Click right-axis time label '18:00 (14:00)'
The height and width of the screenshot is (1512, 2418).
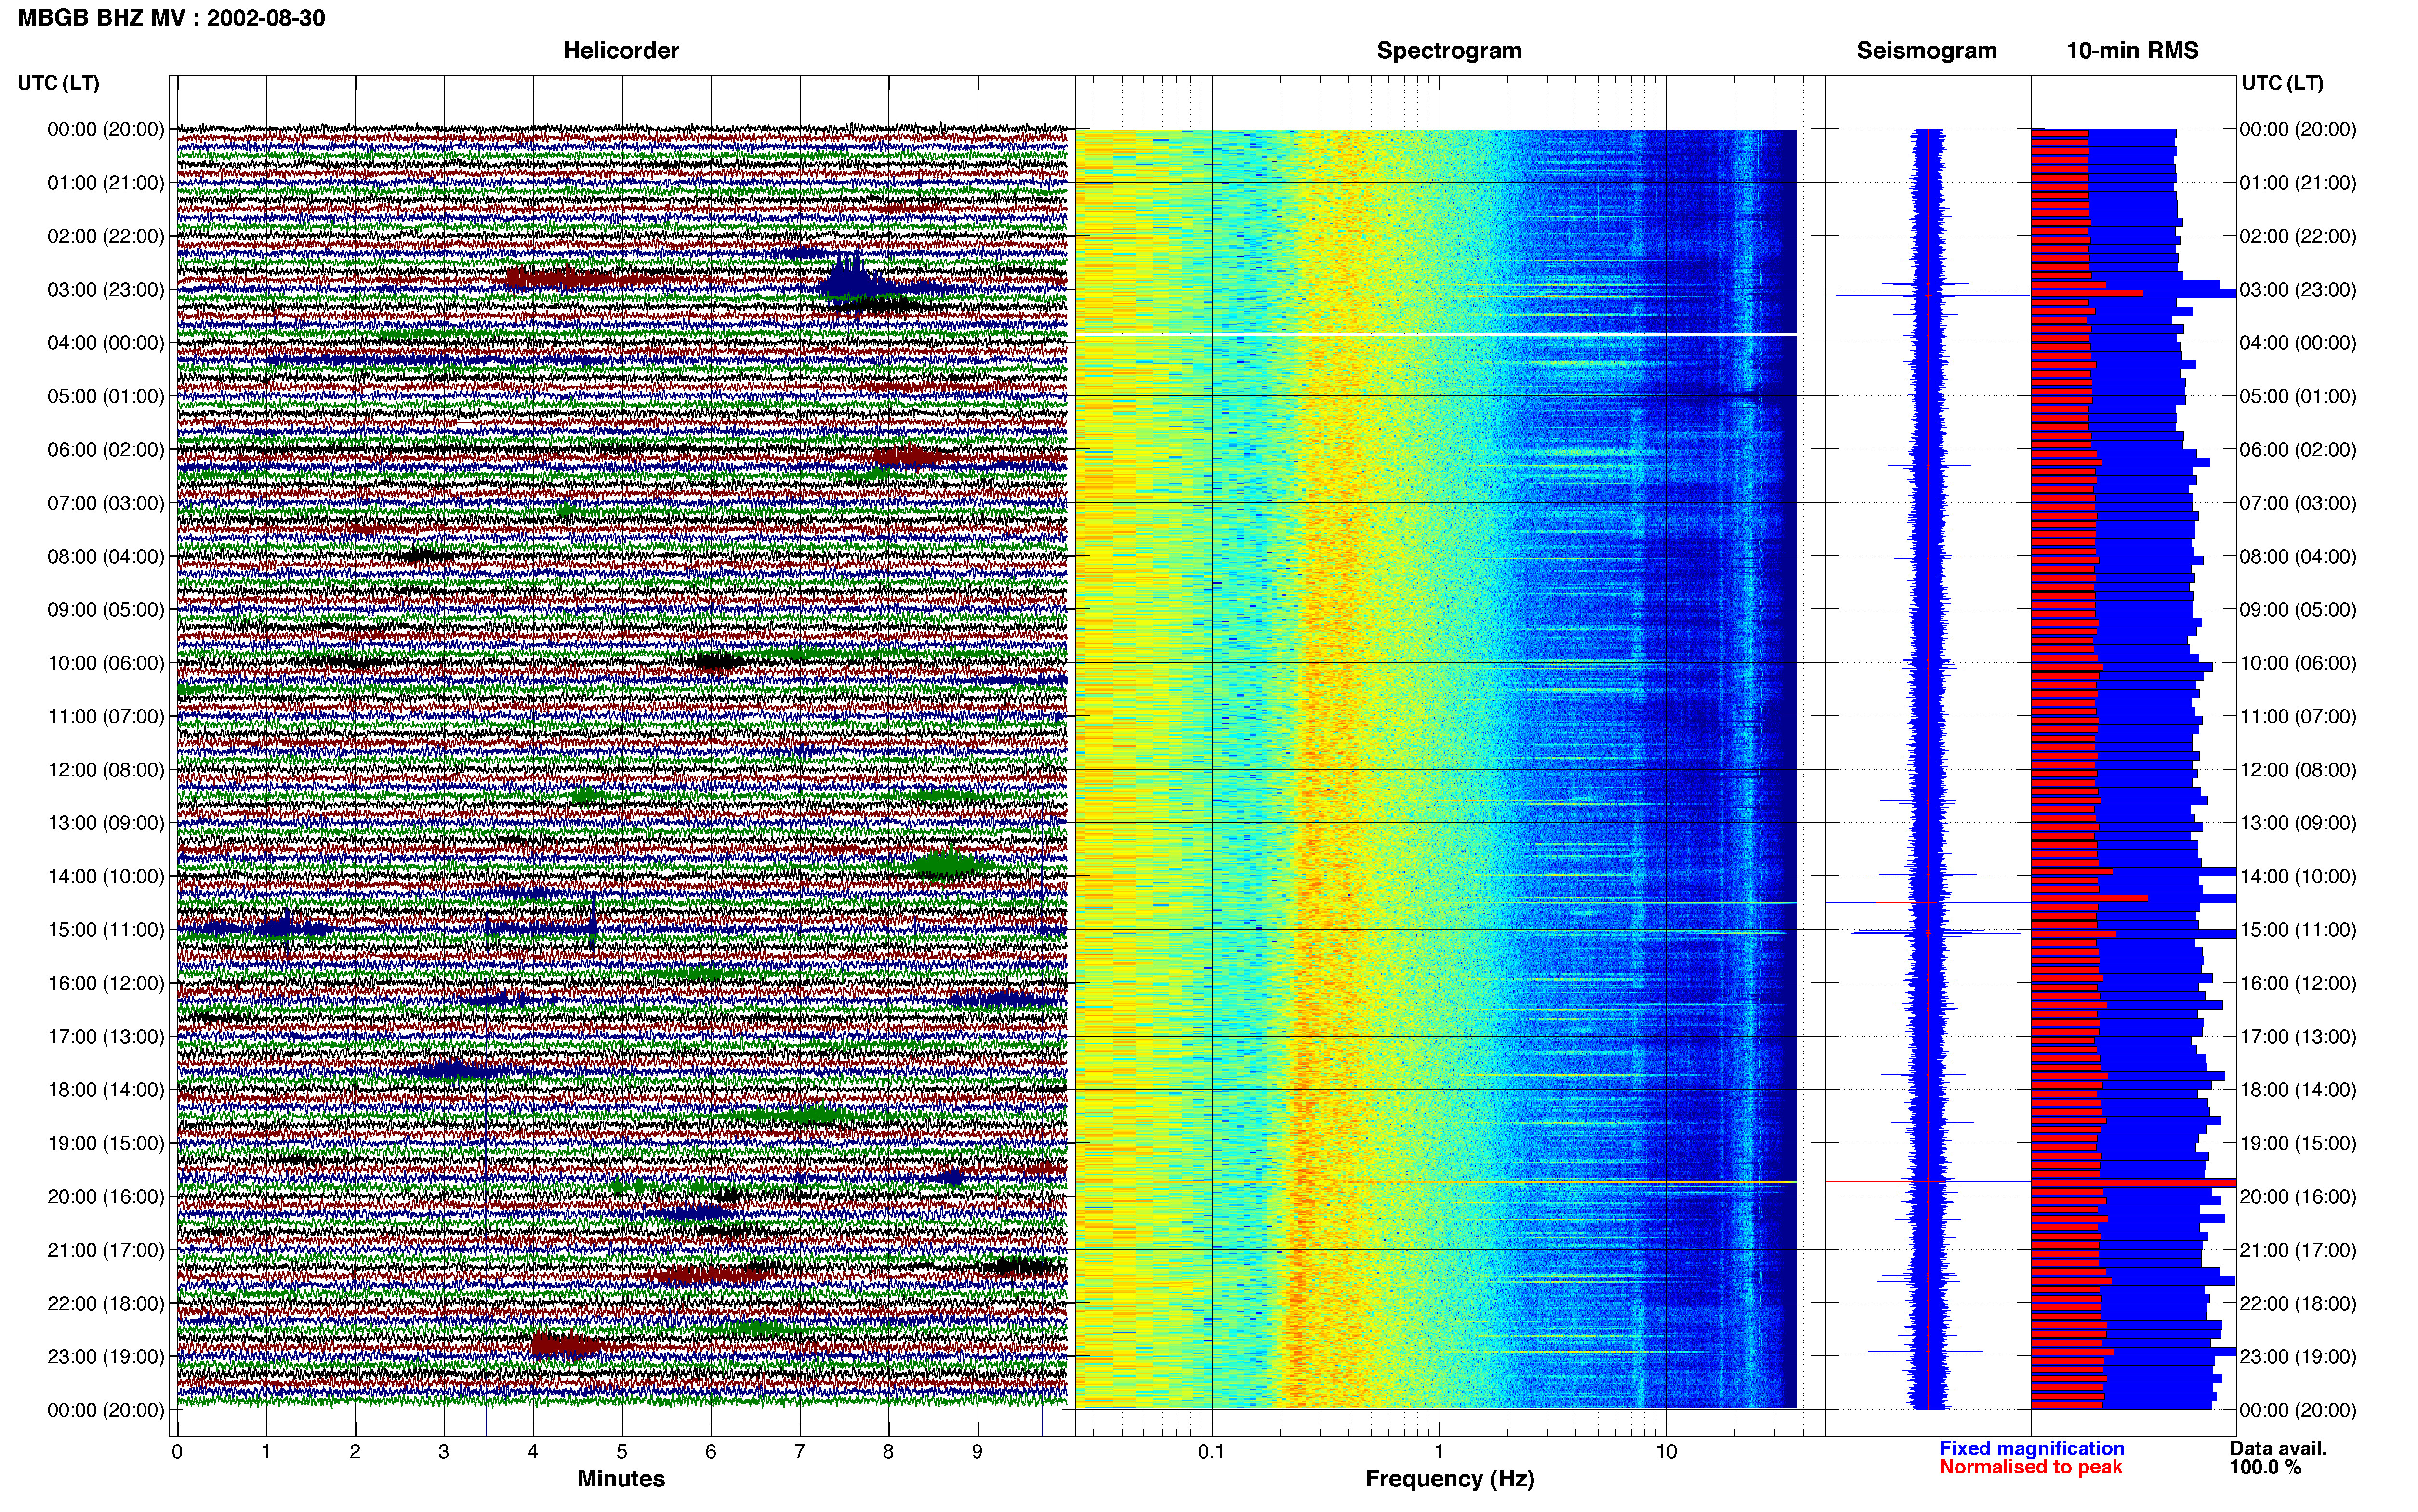pyautogui.click(x=2298, y=1090)
